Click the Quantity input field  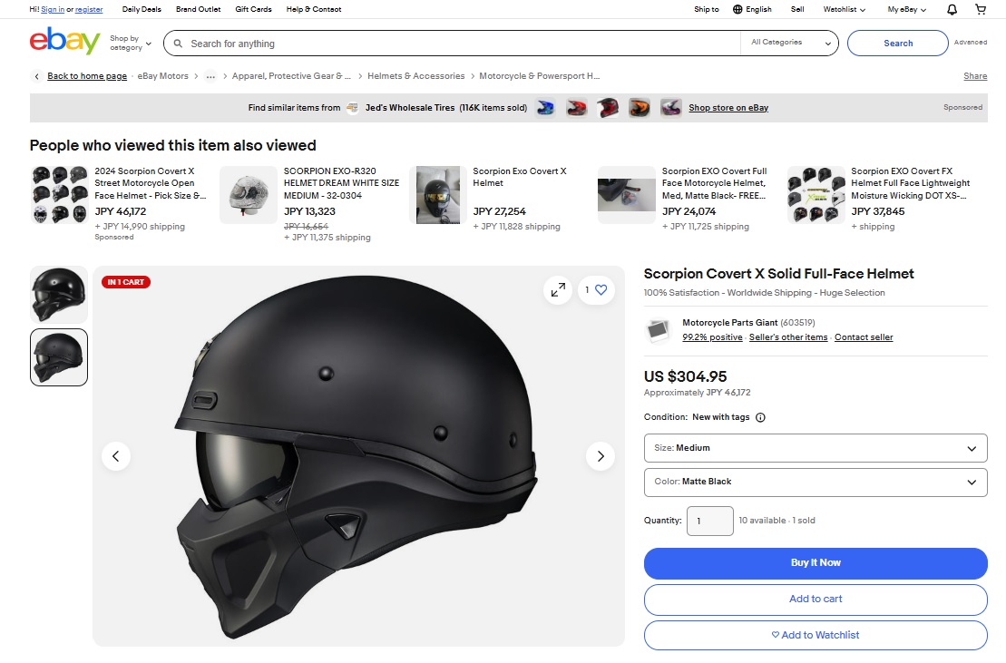tap(709, 521)
